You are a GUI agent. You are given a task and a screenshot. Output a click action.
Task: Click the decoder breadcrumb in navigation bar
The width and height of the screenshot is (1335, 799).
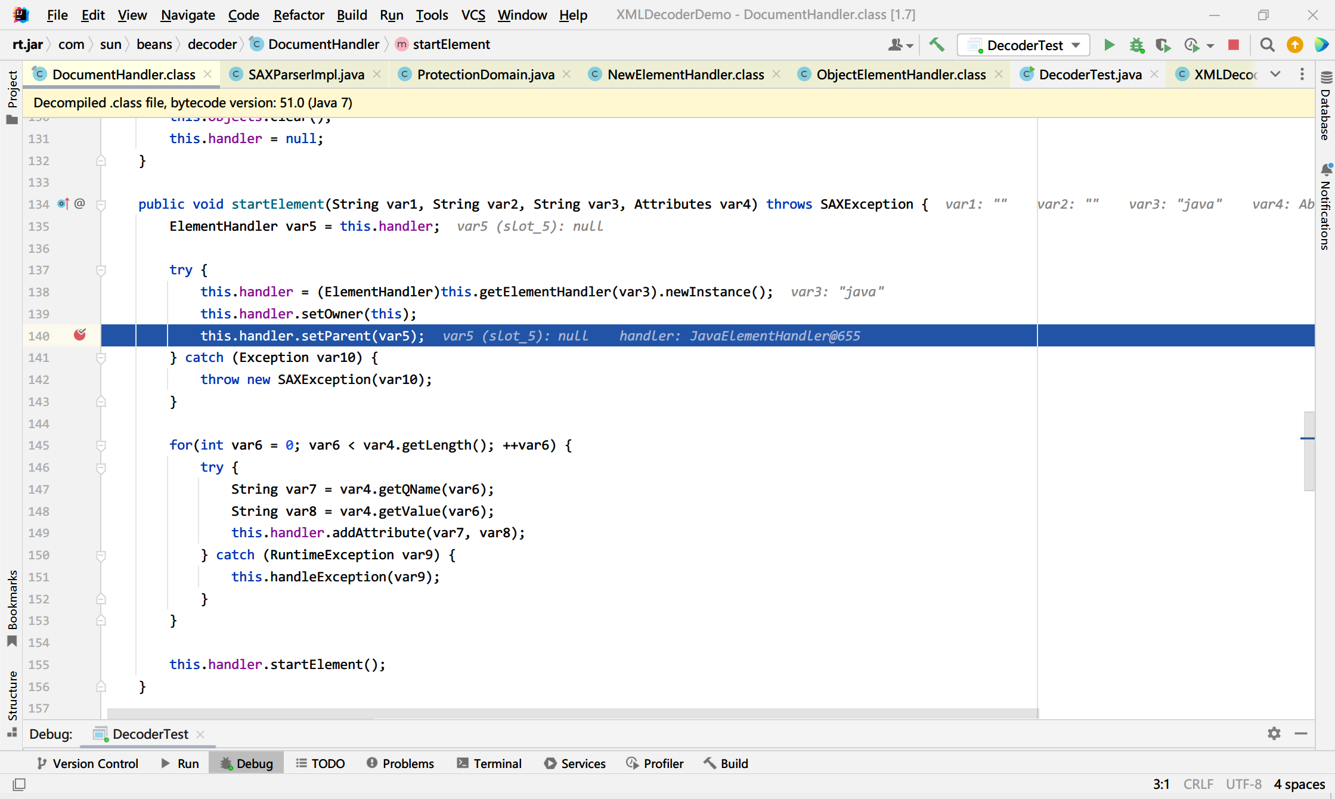pyautogui.click(x=212, y=44)
